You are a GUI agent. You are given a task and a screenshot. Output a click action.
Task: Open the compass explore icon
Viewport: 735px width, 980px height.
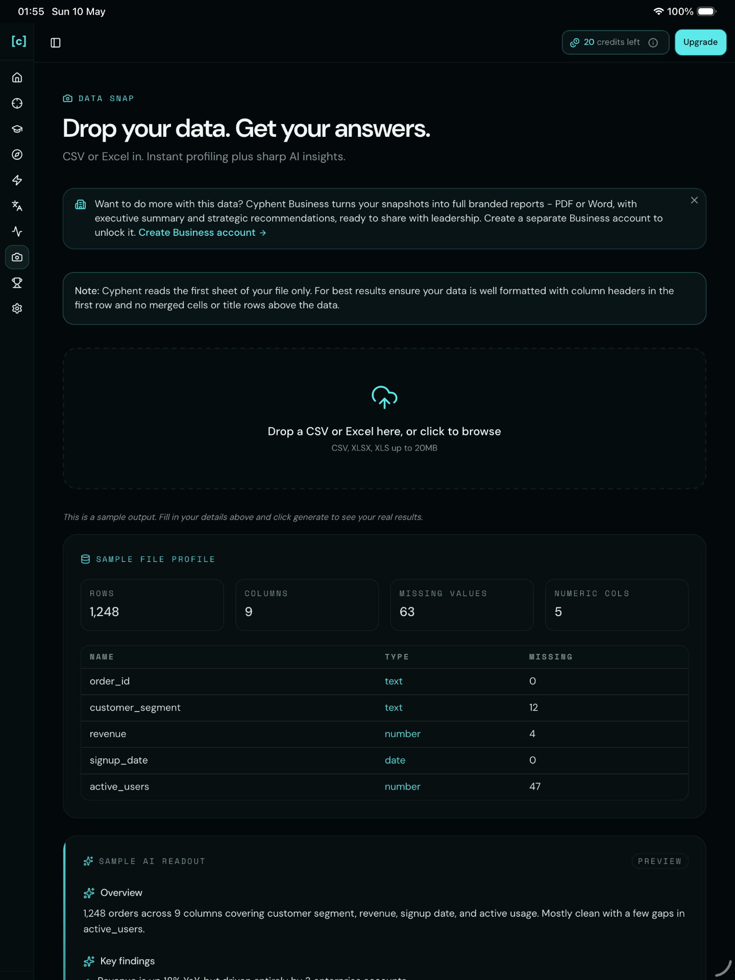pyautogui.click(x=17, y=155)
